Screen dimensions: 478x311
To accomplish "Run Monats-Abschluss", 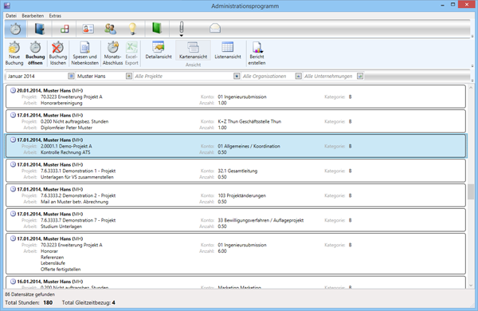I will 113,53.
